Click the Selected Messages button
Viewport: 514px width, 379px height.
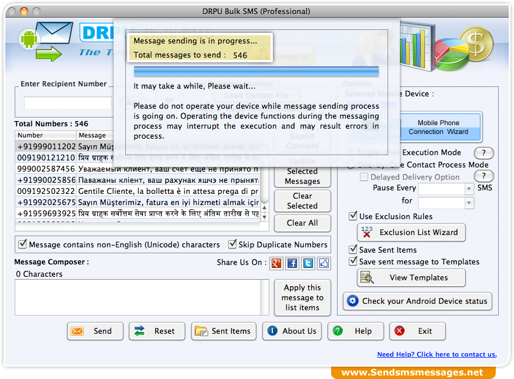[302, 176]
